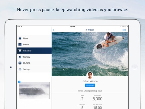Tap the 12:42 PM clock
145x109 pixels.
(x=72, y=26)
